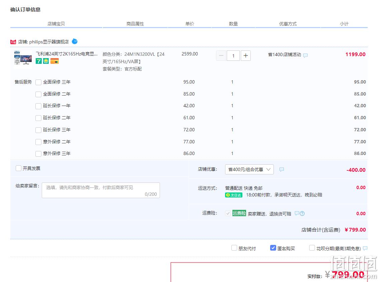Image resolution: width=380 pixels, height=282 pixels.
Task: Increase quantity with the plus button
Action: point(245,56)
